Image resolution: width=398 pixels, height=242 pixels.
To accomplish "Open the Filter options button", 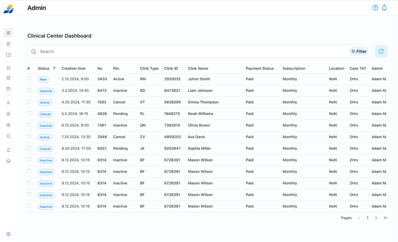I will pos(359,51).
